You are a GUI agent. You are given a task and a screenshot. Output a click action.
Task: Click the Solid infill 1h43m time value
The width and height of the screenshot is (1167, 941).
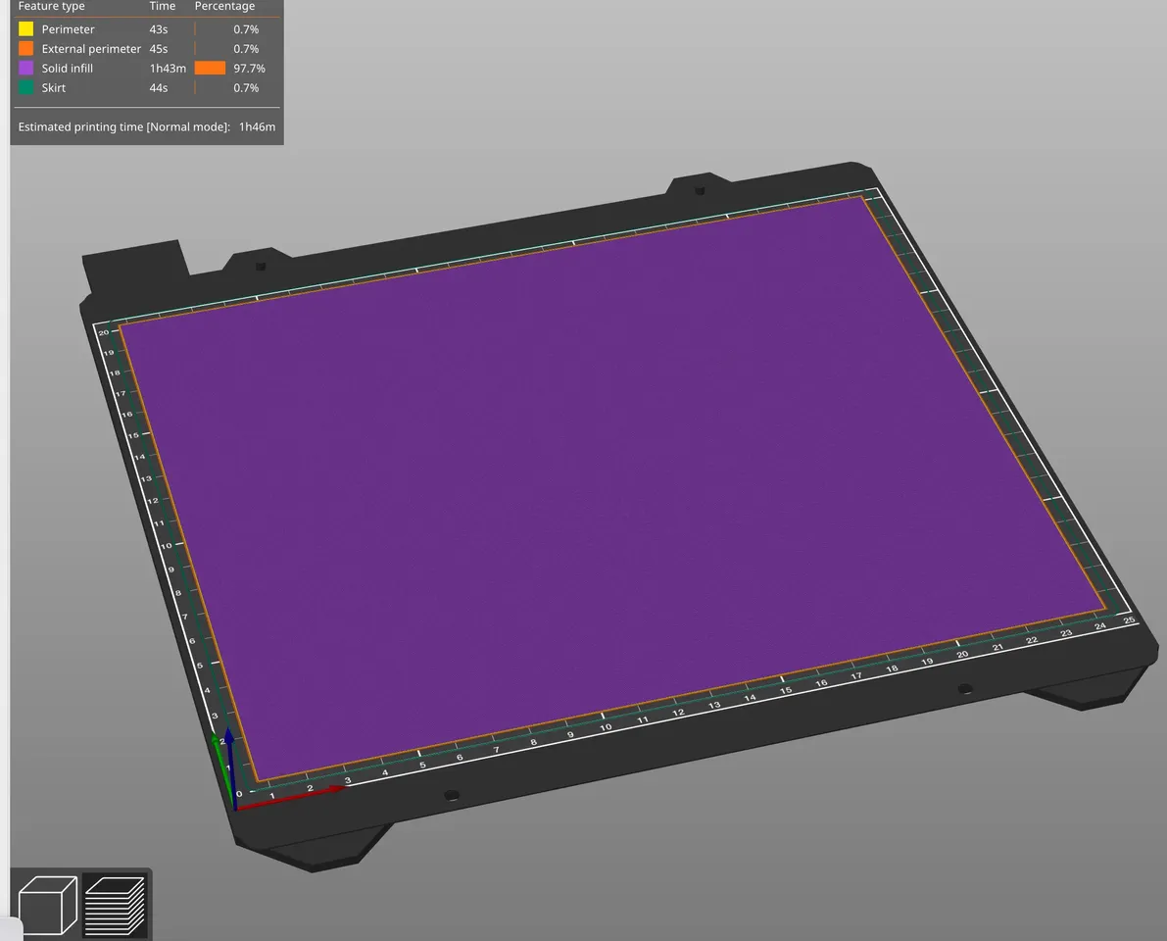click(x=167, y=68)
